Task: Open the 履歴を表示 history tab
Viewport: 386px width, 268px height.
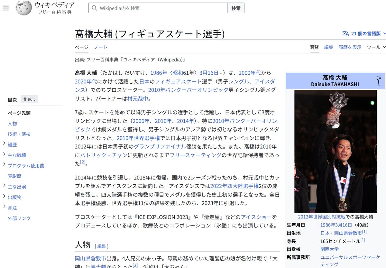Action: 350,47
